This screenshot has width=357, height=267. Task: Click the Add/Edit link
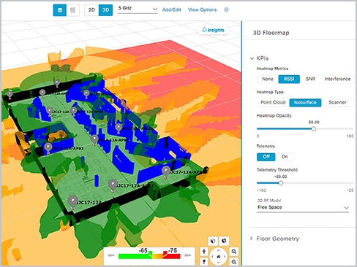[x=172, y=9]
